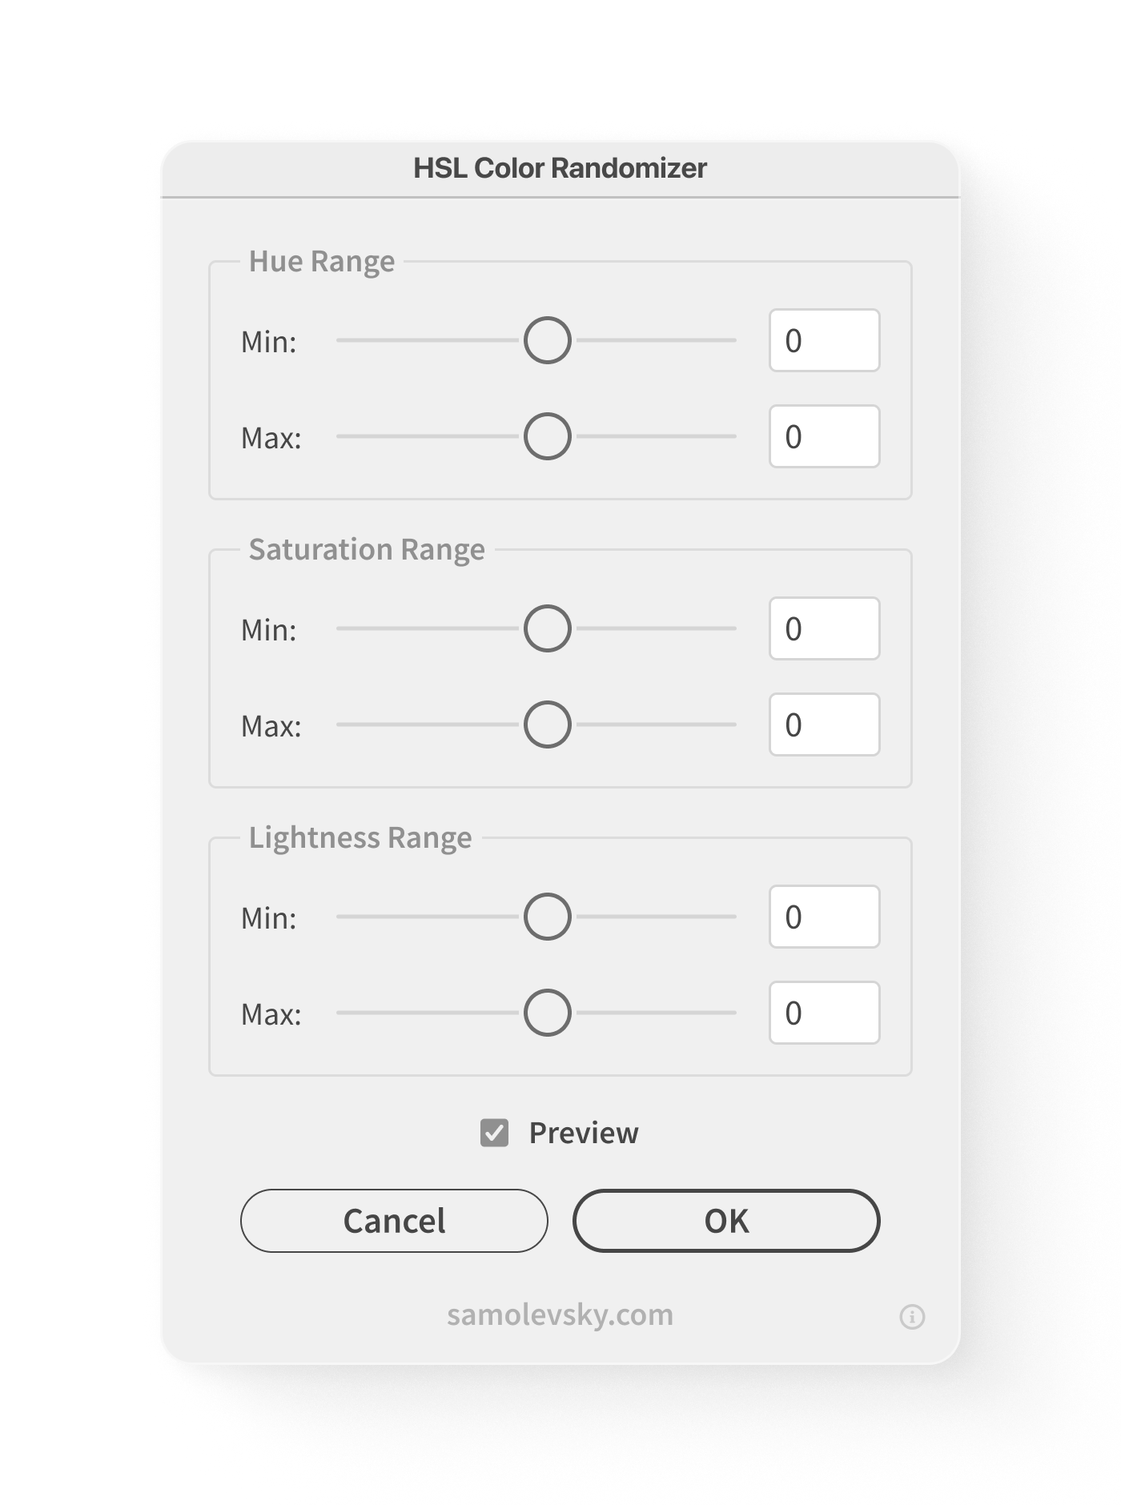Viewport: 1121px width, 1505px height.
Task: Confirm with the OK button
Action: pos(726,1221)
